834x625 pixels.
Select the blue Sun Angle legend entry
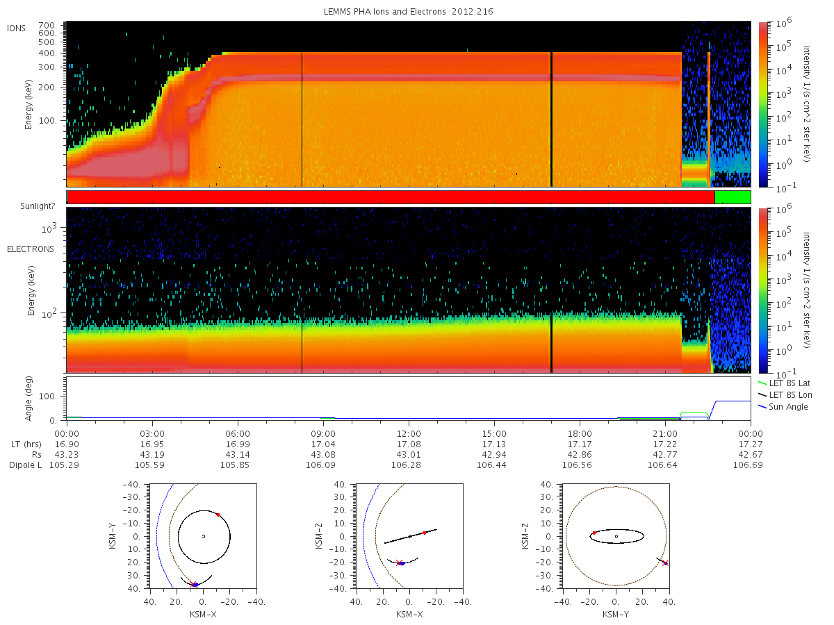pos(783,406)
